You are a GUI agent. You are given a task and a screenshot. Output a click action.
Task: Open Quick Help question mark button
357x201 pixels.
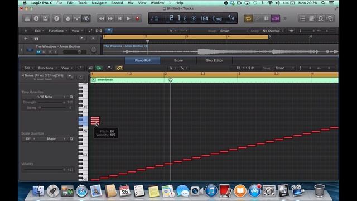pos(56,18)
